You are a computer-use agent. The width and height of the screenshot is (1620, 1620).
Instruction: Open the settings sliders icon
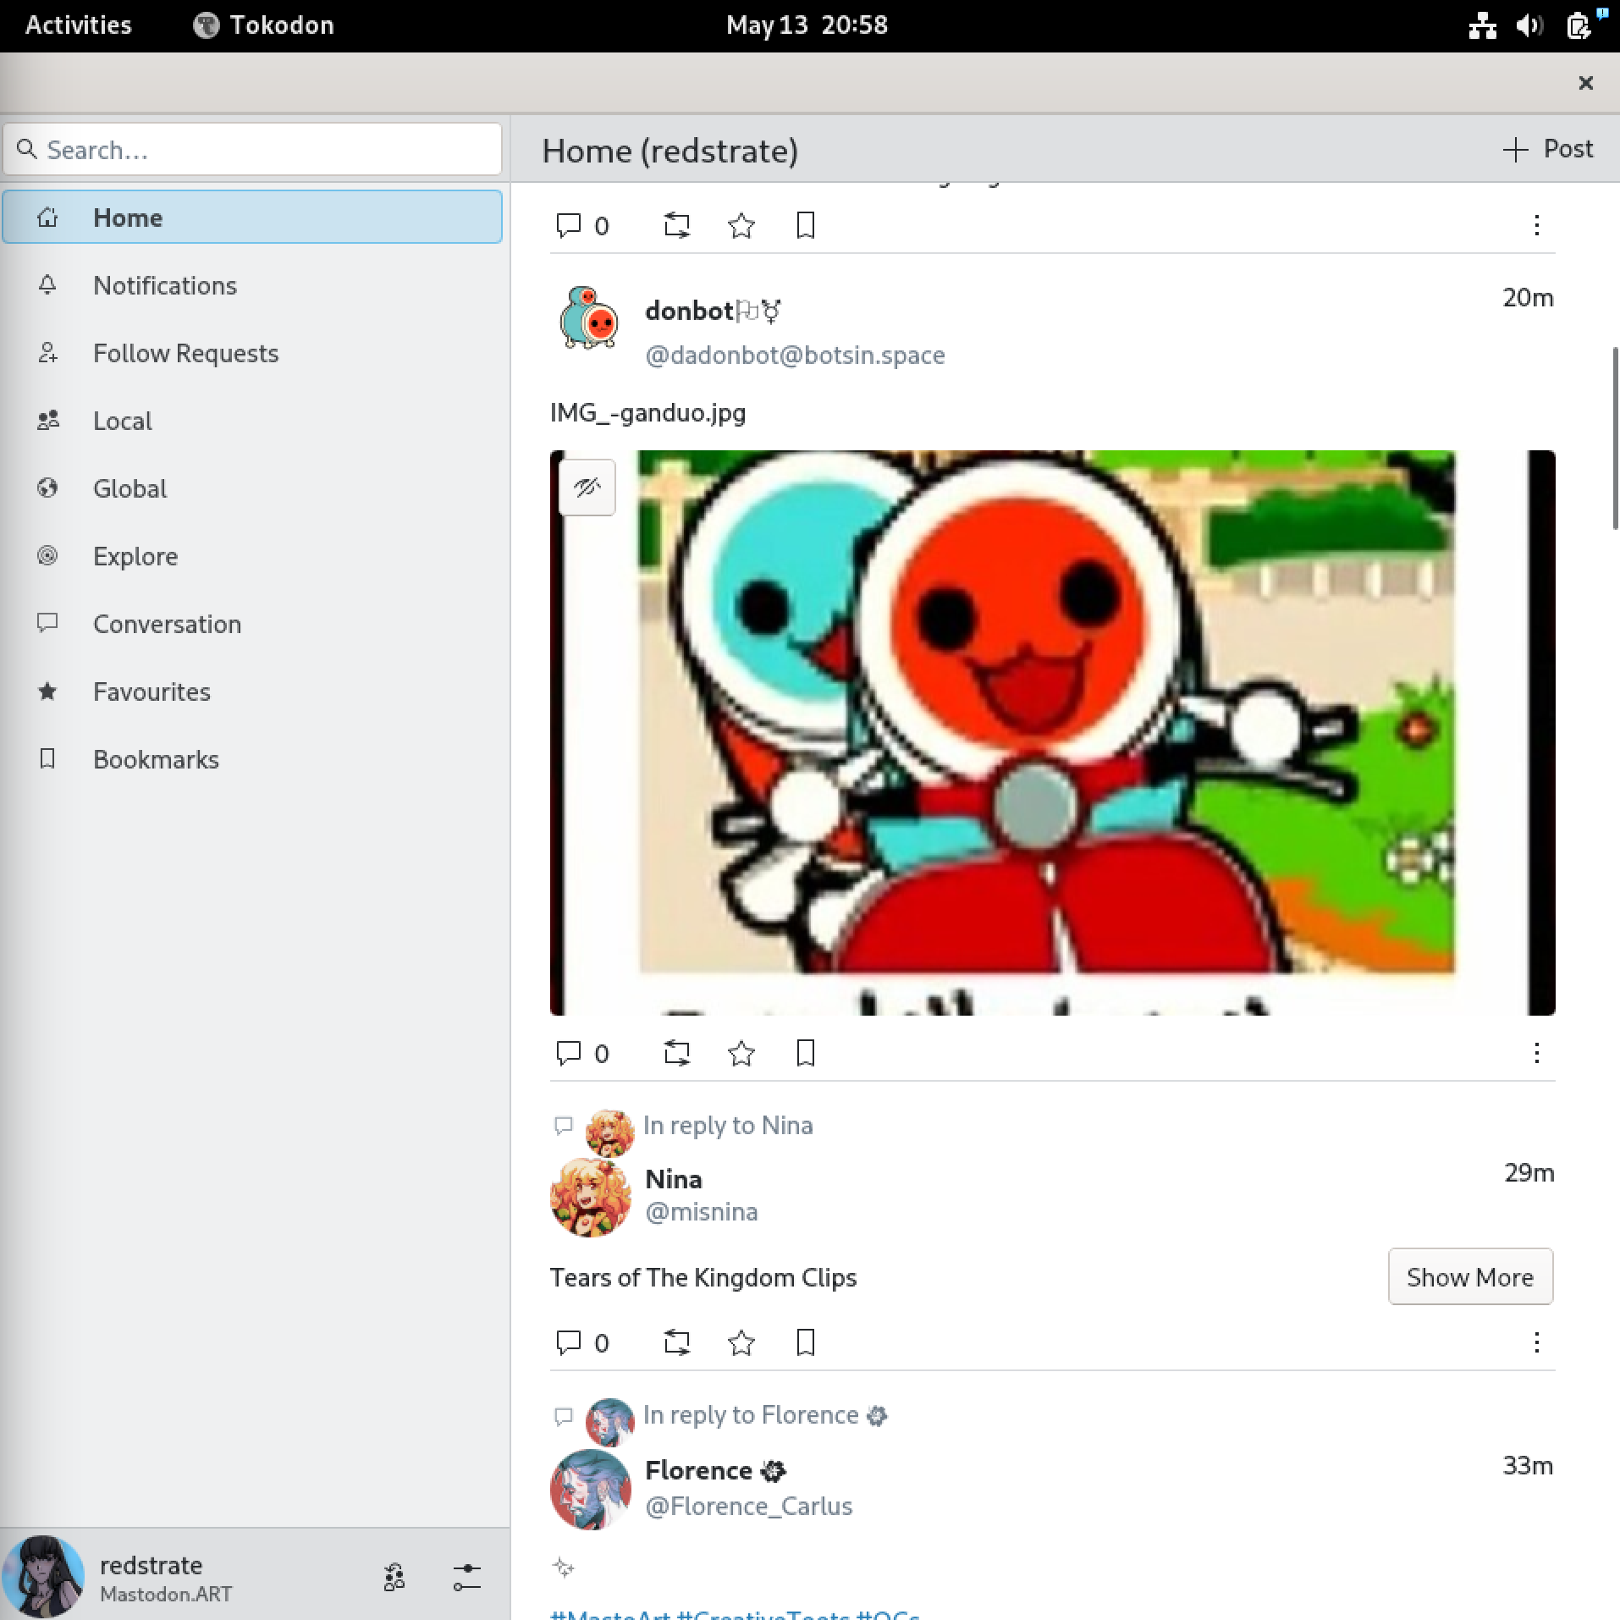click(466, 1578)
